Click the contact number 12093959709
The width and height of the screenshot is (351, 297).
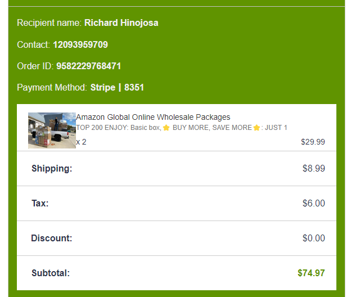80,44
